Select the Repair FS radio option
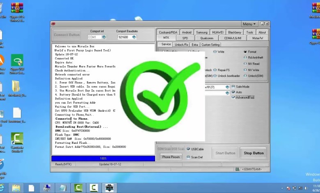 point(222,70)
